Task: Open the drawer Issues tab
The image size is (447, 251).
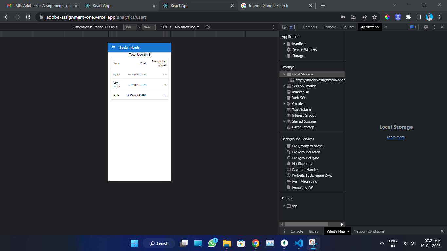Action: tap(313, 231)
